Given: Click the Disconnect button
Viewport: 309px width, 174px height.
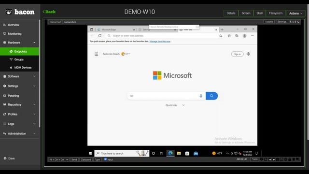Looking at the screenshot, I should pos(56,22).
